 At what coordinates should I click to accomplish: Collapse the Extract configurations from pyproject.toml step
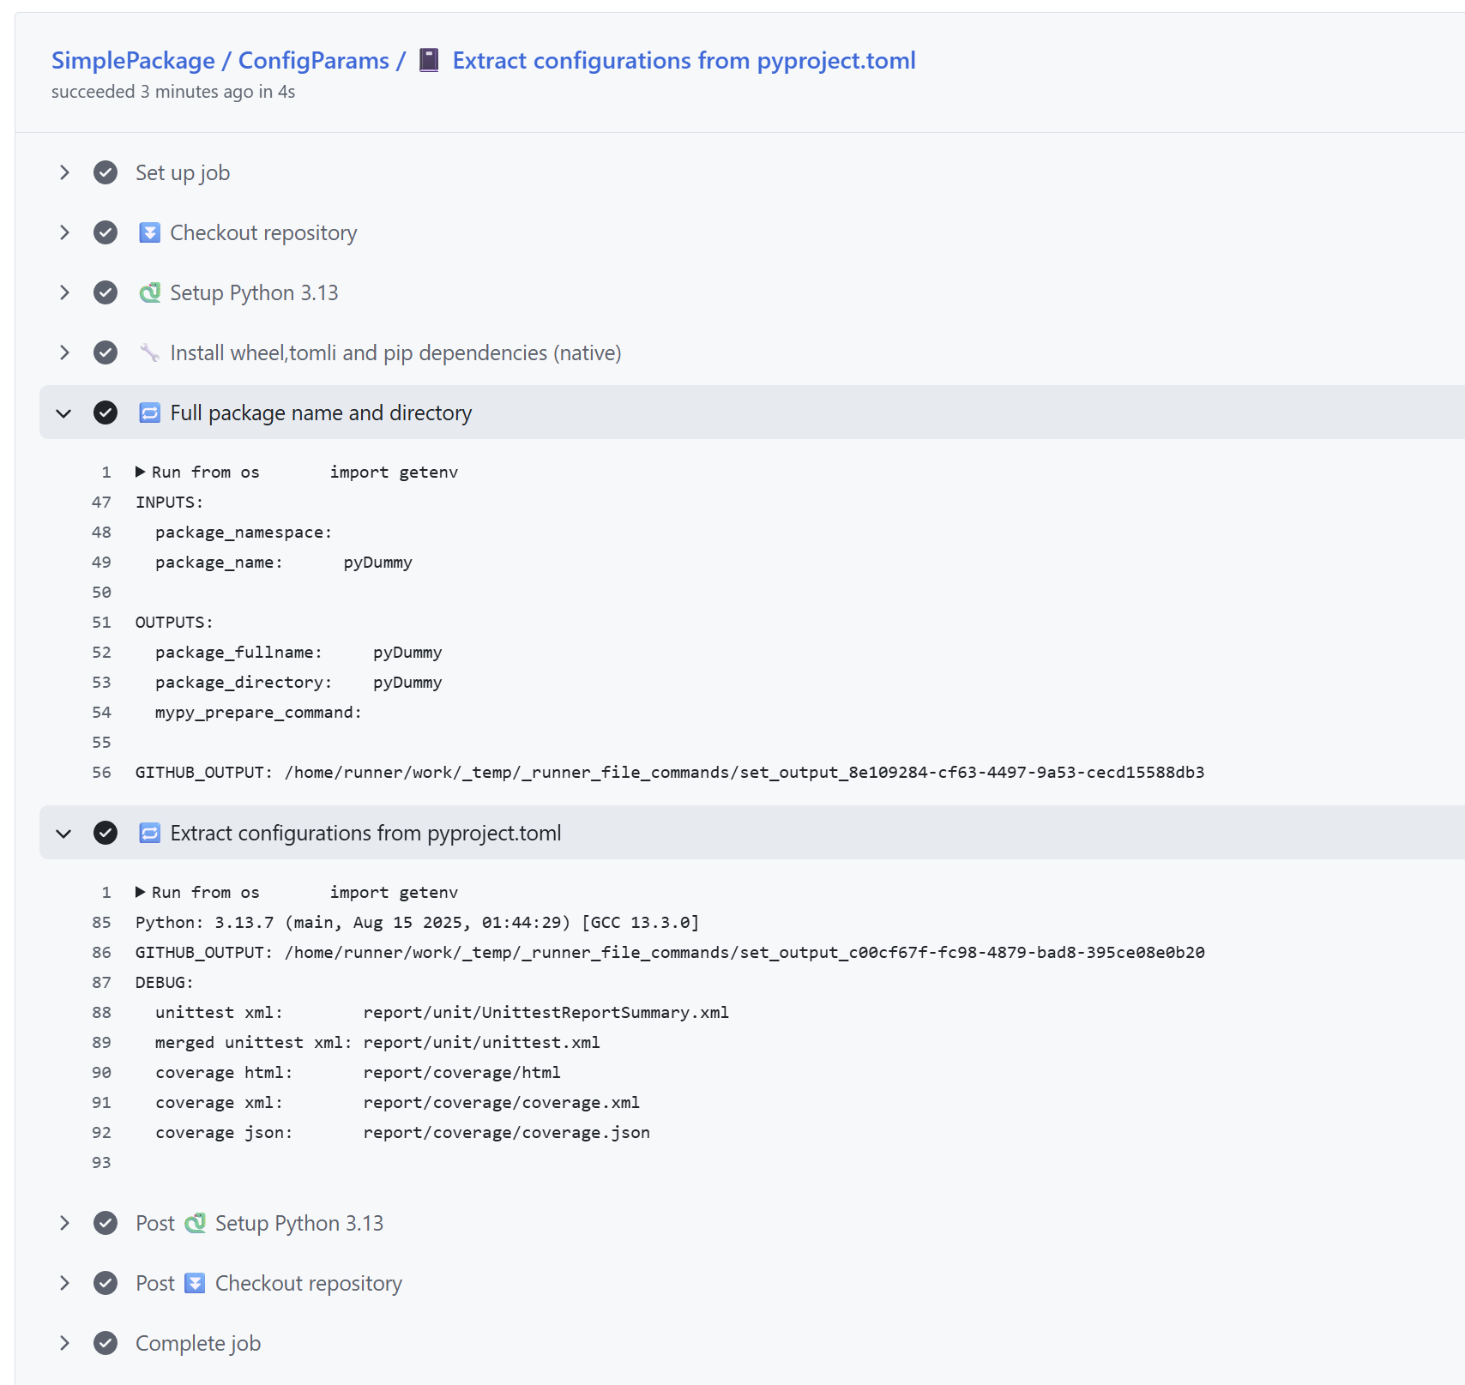coord(64,833)
